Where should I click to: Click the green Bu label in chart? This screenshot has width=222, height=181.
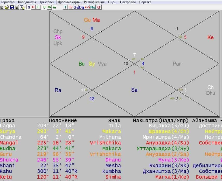[81, 64]
